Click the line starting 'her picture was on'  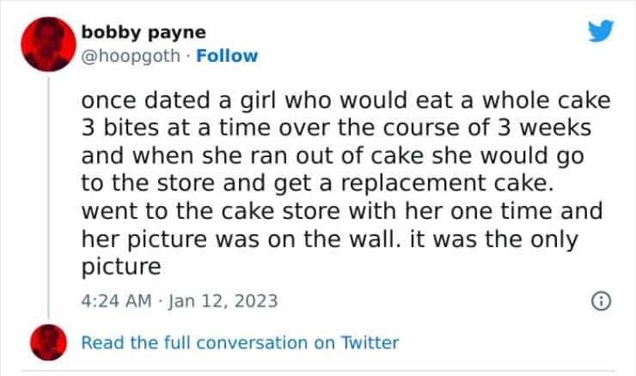(332, 239)
